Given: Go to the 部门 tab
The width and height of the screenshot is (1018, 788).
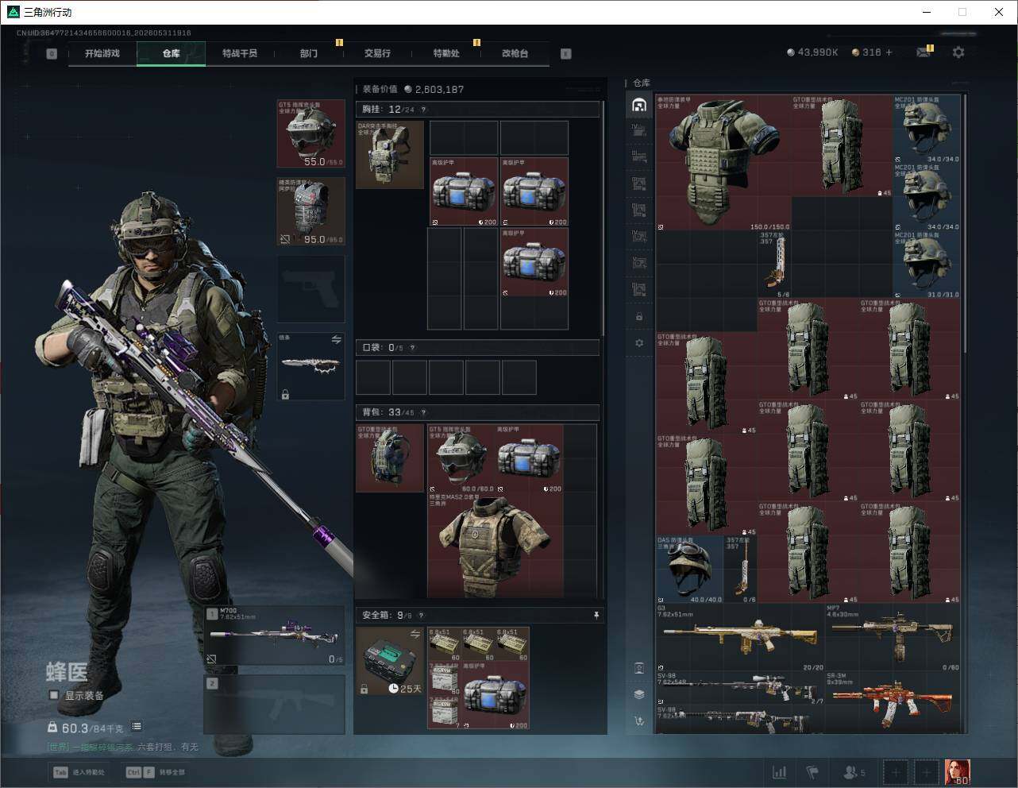Looking at the screenshot, I should pos(309,53).
